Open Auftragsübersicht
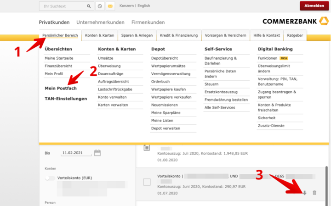Image resolution: width=331 pixels, height=206 pixels. [x=114, y=82]
